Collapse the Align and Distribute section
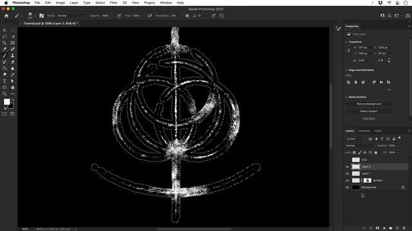Viewport: 412px width, 231px height. [346, 70]
